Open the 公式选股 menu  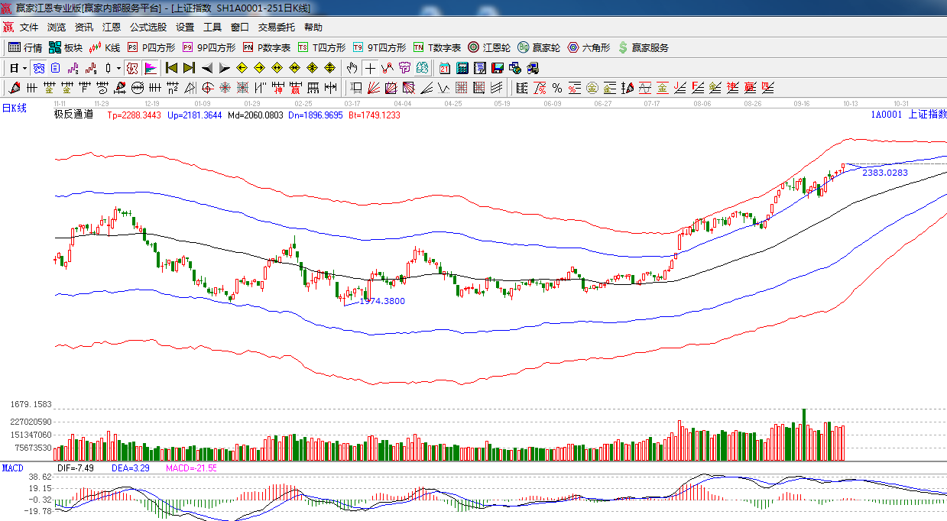(x=148, y=27)
